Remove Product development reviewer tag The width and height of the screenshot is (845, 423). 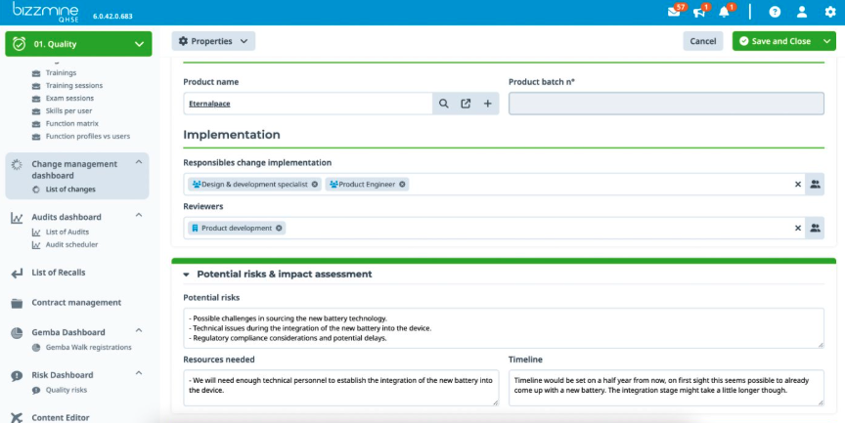click(279, 229)
